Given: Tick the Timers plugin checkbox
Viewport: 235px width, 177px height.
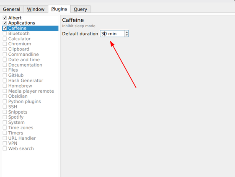Looking at the screenshot, I should (5, 133).
